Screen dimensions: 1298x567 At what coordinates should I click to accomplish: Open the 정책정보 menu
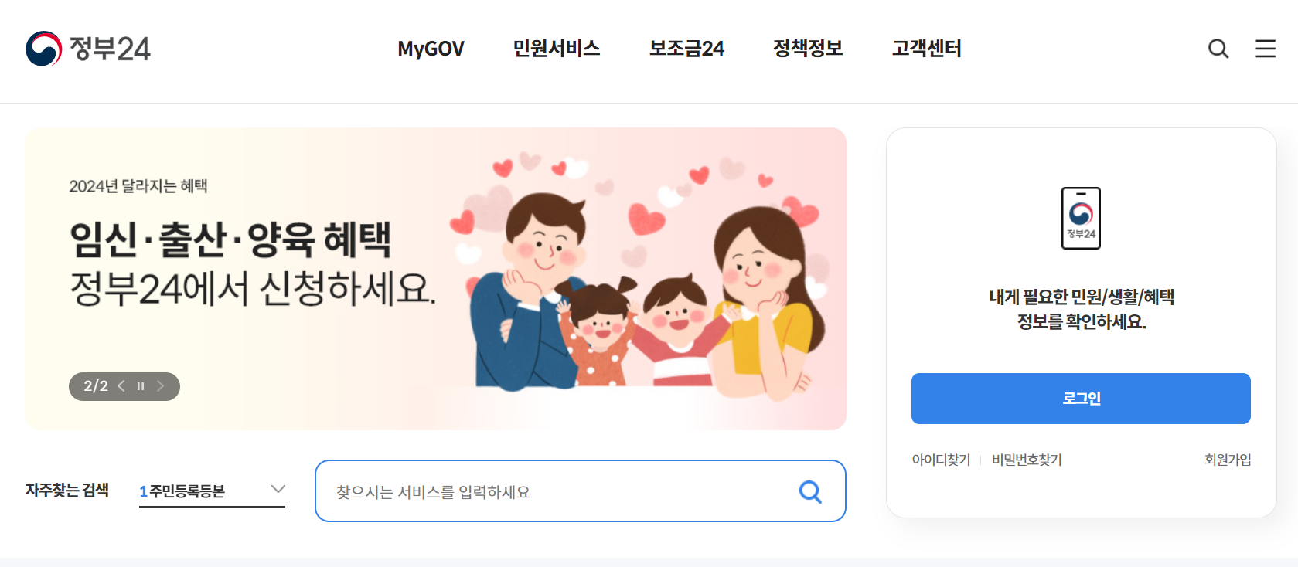tap(808, 49)
